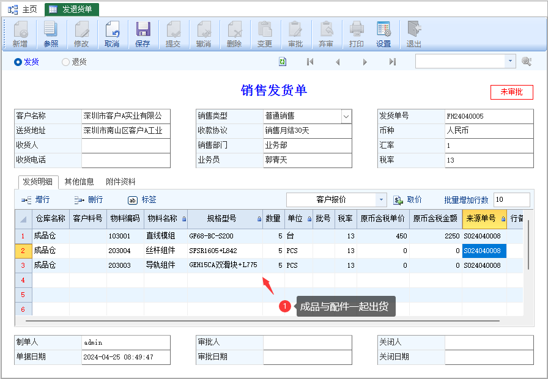This screenshot has width=548, height=379.
Task: Click the 汇率 field
Action: pos(489,145)
